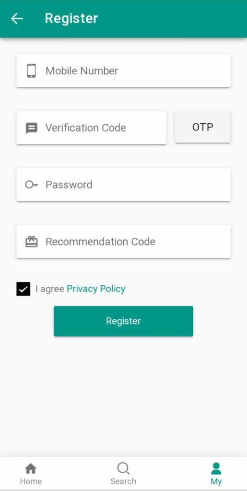Screen dimensions: 247x491
Task: Tap the My profile person icon
Action: 216,469
